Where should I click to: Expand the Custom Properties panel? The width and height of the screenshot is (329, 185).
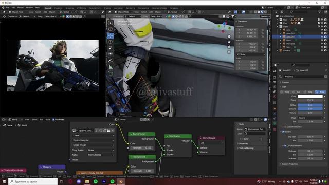tap(290, 164)
